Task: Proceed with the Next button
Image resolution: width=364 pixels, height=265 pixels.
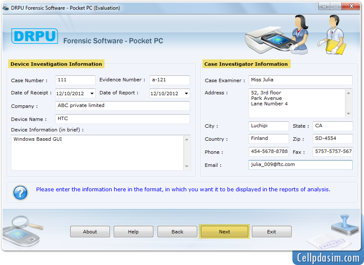Action: click(x=225, y=232)
